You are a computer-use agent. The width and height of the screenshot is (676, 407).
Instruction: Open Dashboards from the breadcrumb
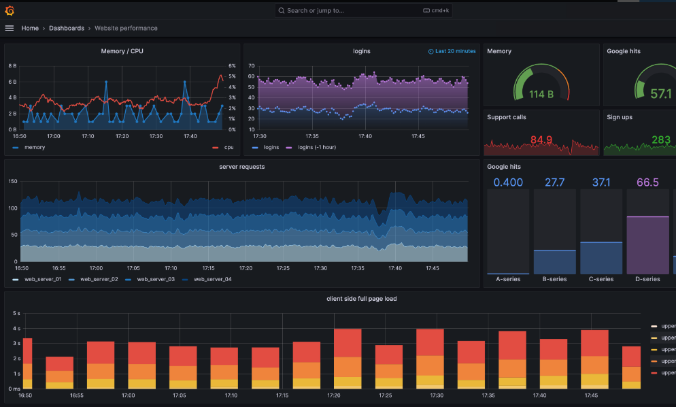(x=67, y=28)
